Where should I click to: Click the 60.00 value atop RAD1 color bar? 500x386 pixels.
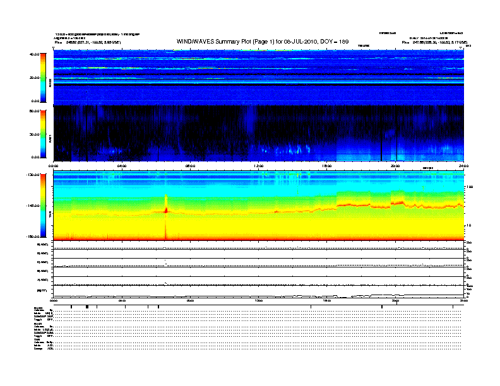pyautogui.click(x=34, y=111)
